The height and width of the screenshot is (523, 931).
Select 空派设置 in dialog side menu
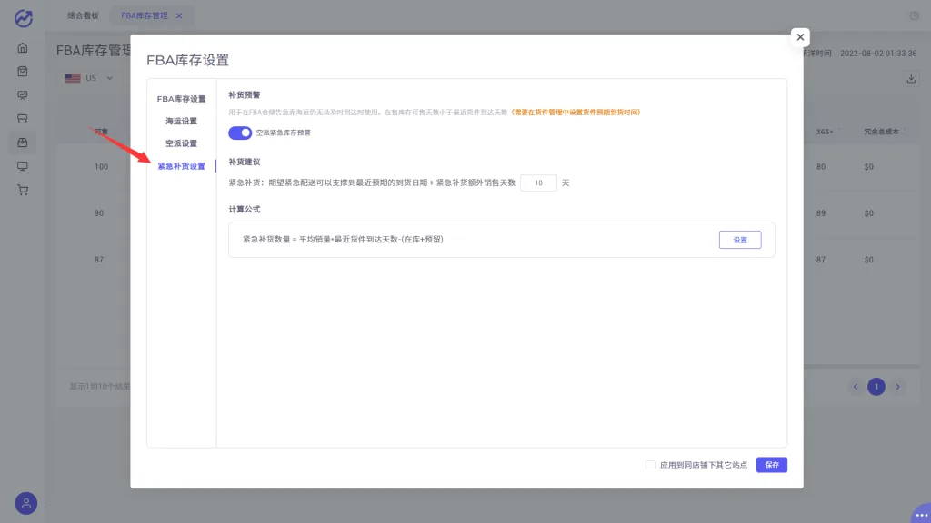(181, 143)
